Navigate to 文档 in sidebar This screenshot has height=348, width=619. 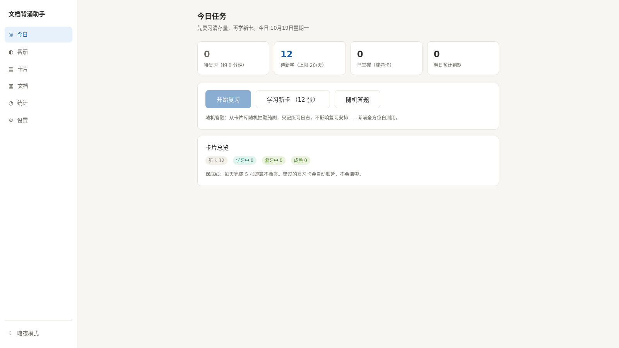(x=38, y=86)
